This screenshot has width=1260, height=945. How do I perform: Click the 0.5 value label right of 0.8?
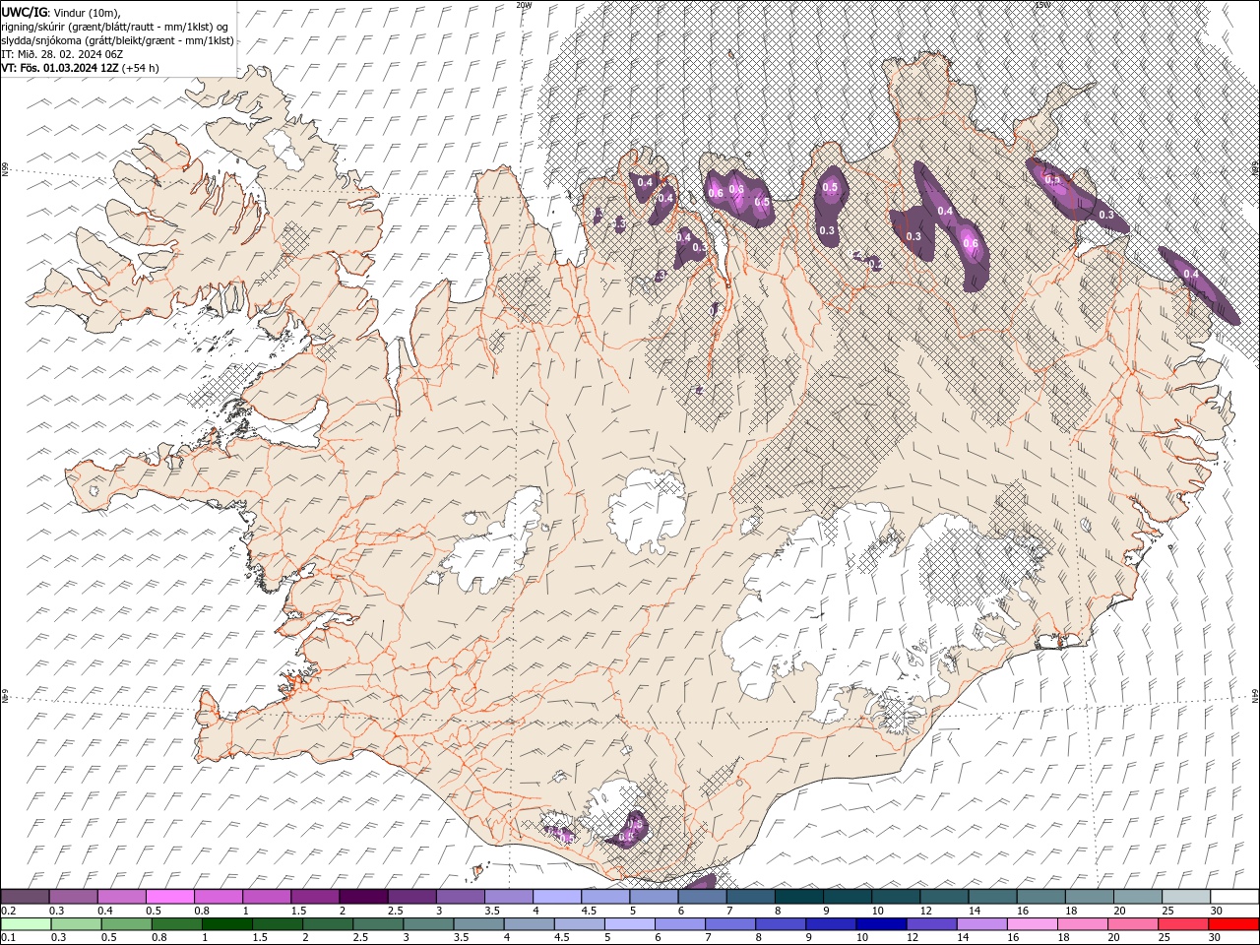[762, 203]
